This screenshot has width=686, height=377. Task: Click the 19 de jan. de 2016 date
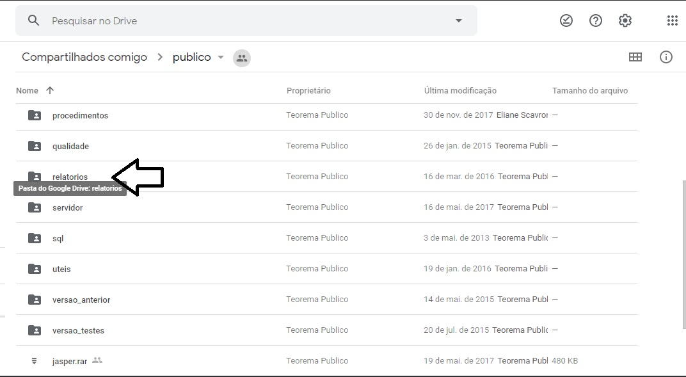coord(457,268)
